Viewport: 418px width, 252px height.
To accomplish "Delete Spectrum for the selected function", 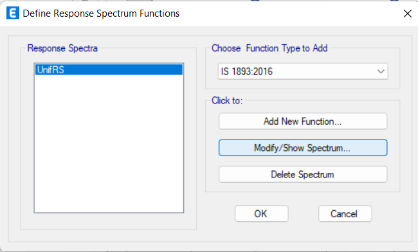I will point(303,174).
